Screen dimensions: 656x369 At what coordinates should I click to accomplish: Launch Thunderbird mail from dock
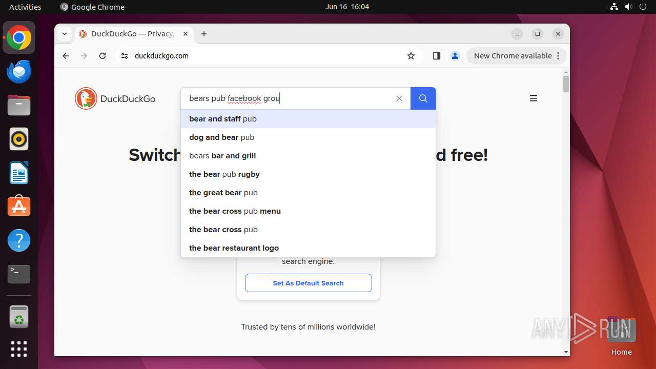pos(19,71)
